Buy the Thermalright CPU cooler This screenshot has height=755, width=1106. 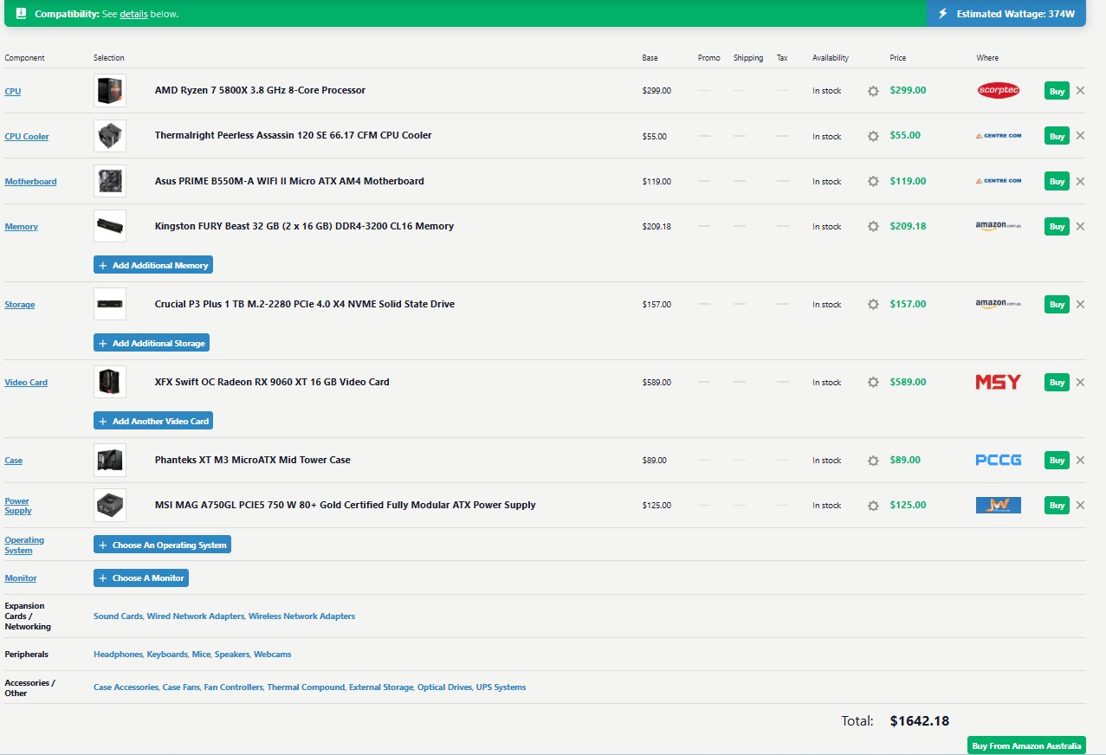pos(1057,135)
